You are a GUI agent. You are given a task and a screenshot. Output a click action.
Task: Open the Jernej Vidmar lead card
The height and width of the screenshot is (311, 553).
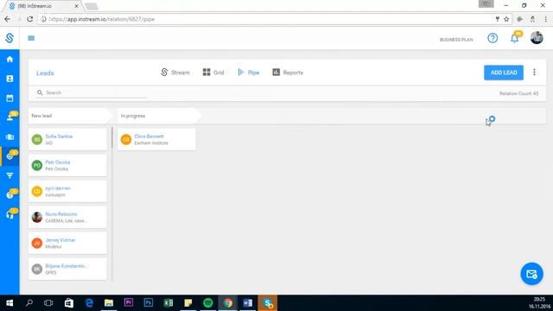(67, 243)
